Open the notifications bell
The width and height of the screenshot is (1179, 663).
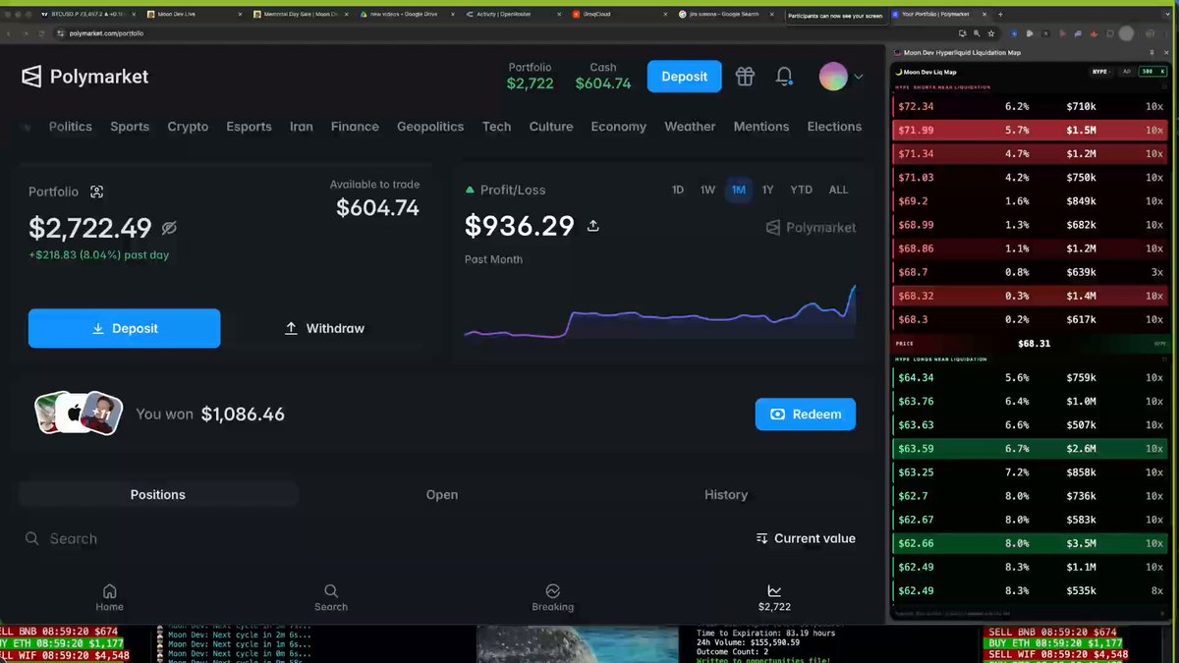(x=784, y=77)
